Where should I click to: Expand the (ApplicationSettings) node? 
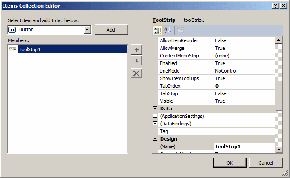[x=155, y=116]
